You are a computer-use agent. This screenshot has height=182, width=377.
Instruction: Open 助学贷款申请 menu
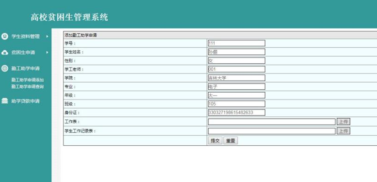(x=26, y=101)
